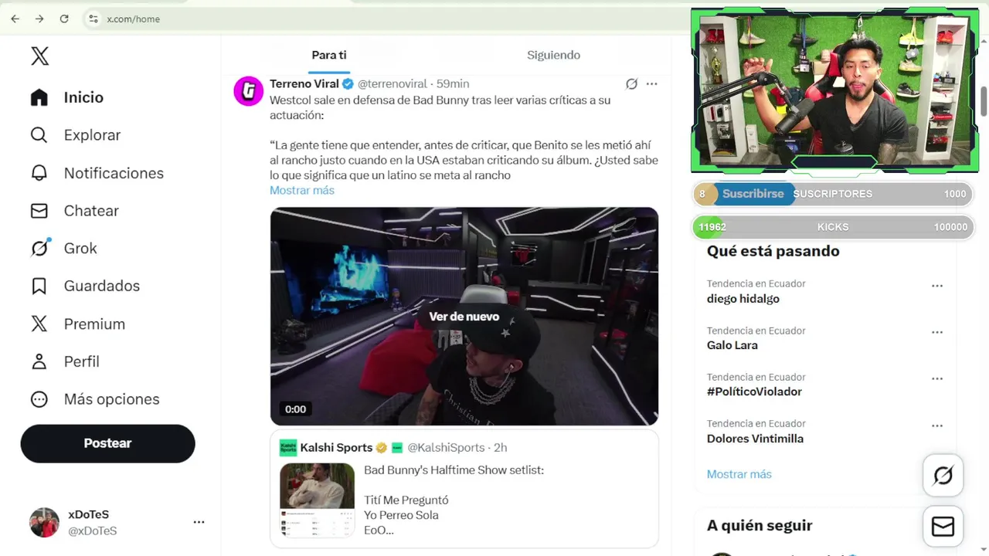989x556 pixels.
Task: Open the quoted Kalshi Sports account name
Action: 336,447
